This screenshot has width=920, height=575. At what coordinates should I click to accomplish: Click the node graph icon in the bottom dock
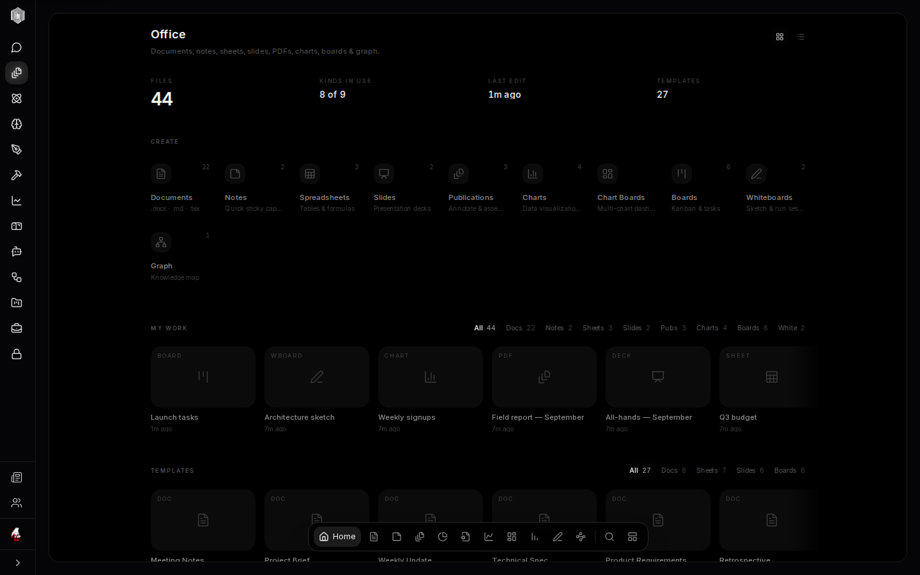pyautogui.click(x=581, y=537)
